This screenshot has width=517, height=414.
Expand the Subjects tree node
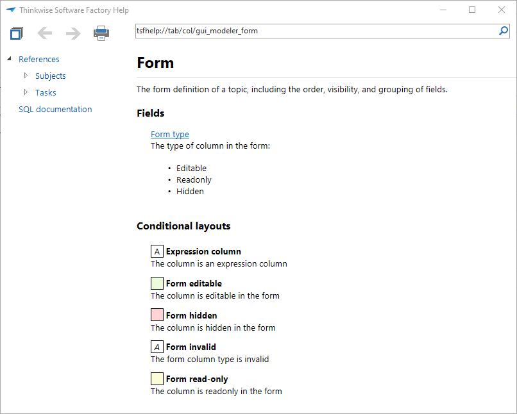(x=26, y=76)
